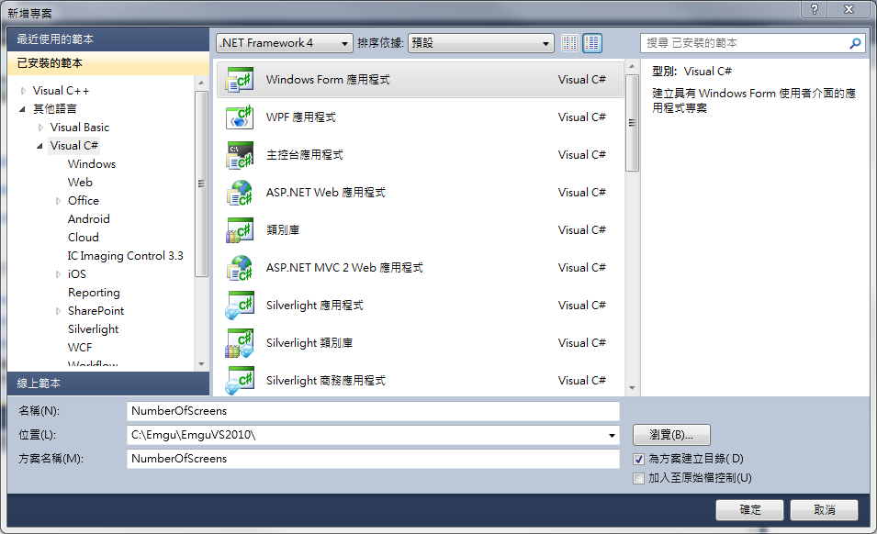Click the solution name (方案名稱) input field
Image resolution: width=877 pixels, height=534 pixels.
373,459
